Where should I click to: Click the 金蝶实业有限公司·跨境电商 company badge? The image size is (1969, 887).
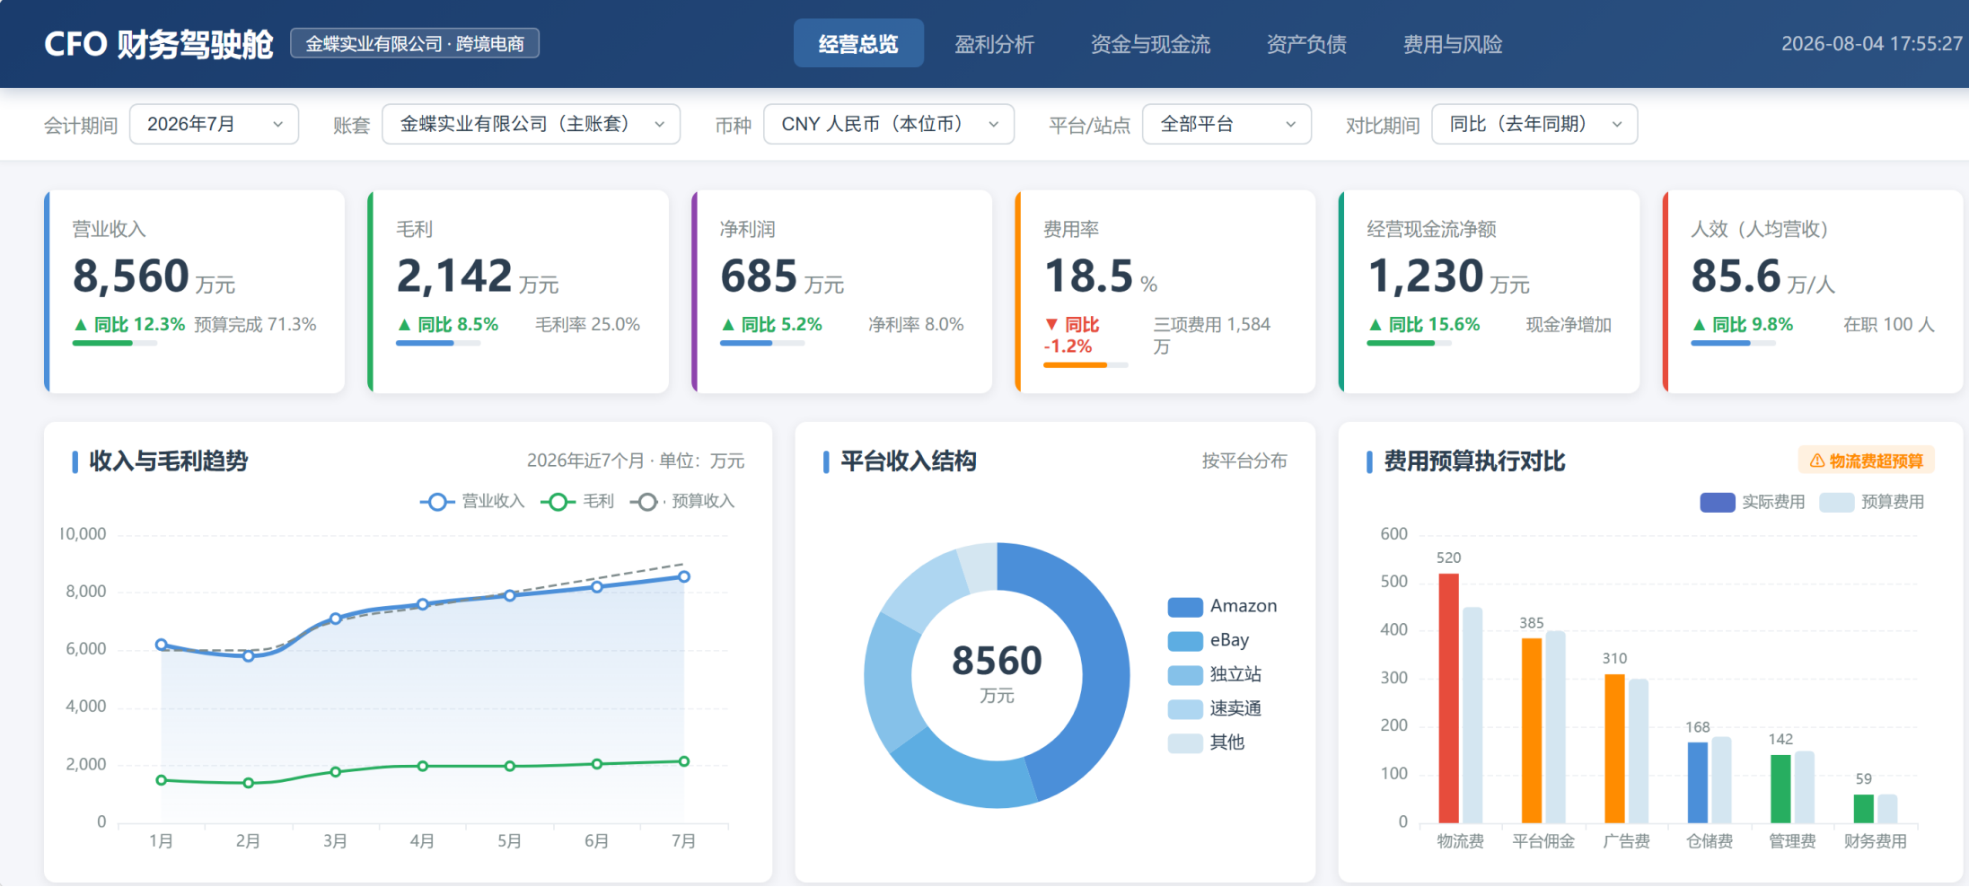click(415, 43)
